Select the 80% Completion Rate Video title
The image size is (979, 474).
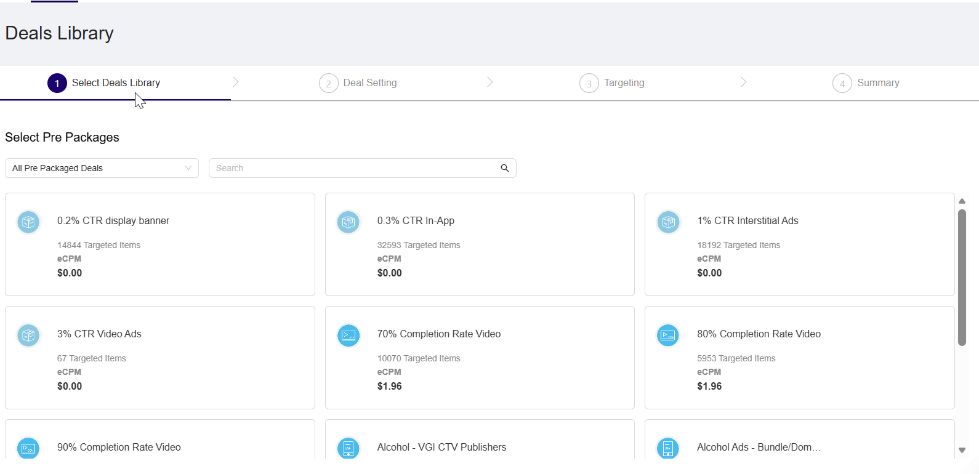click(x=759, y=334)
